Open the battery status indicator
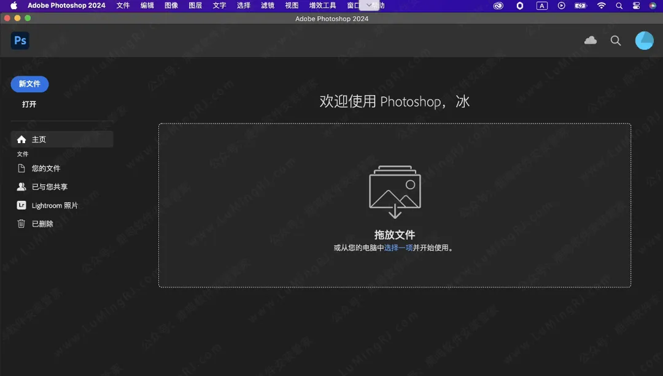Screen dimensions: 663x376 (579, 6)
